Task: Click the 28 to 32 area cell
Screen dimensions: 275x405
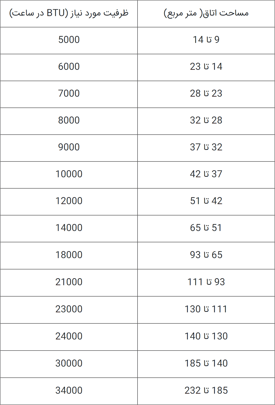Action: (206, 120)
